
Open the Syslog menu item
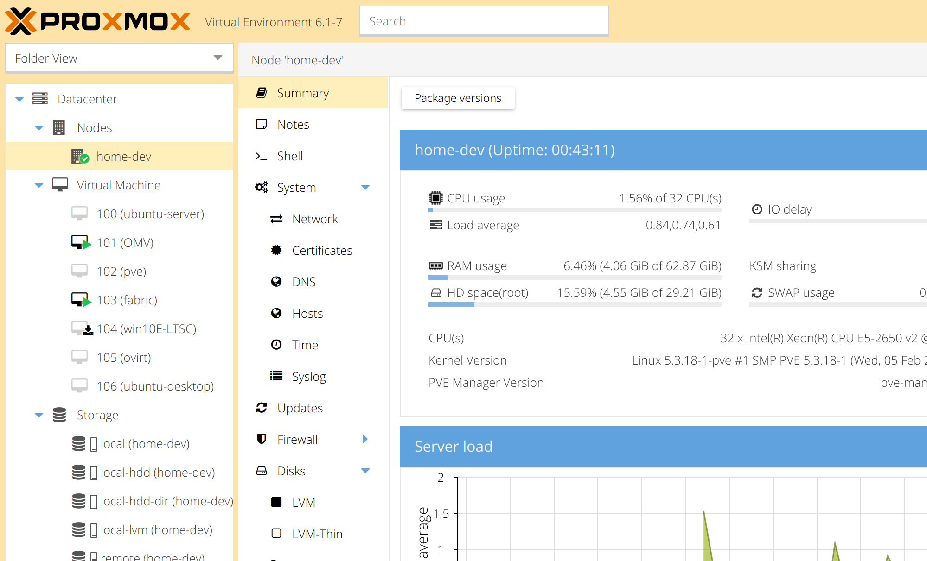313,376
